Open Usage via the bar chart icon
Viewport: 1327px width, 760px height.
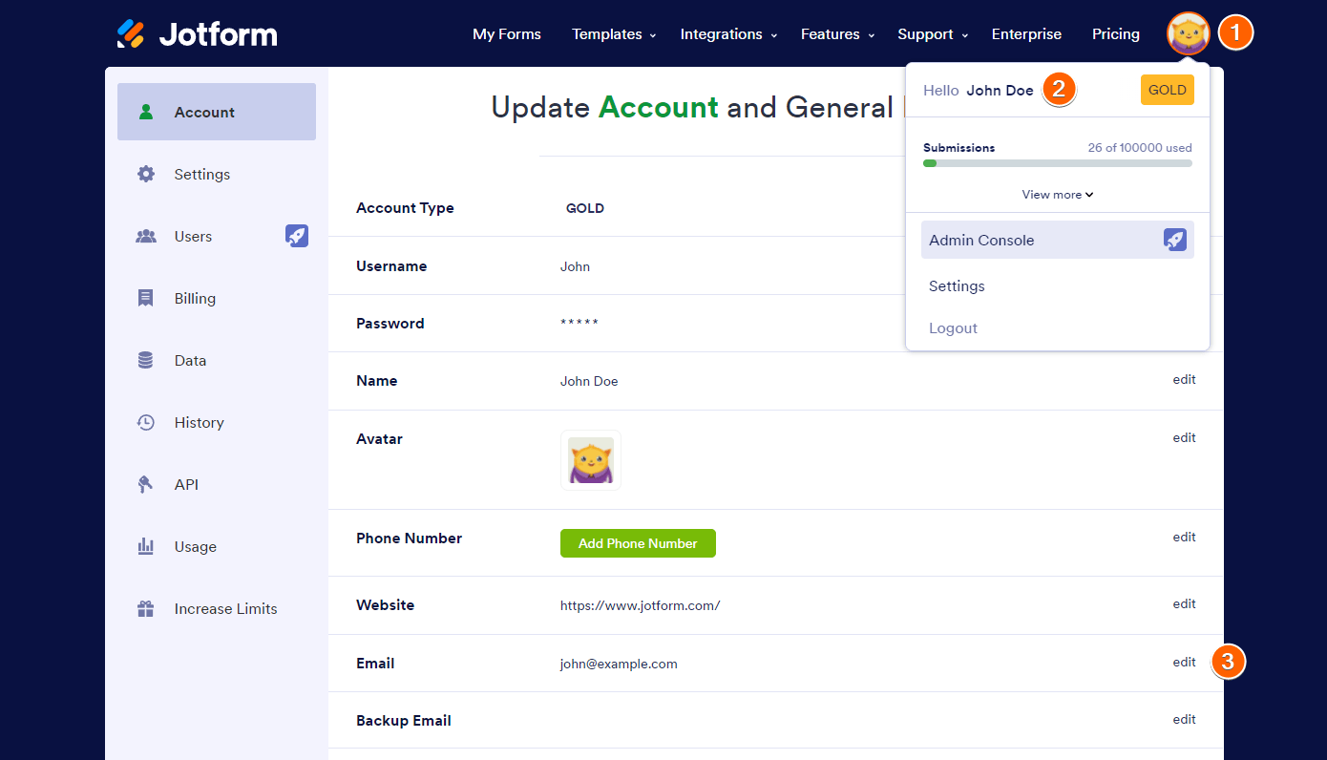point(145,546)
